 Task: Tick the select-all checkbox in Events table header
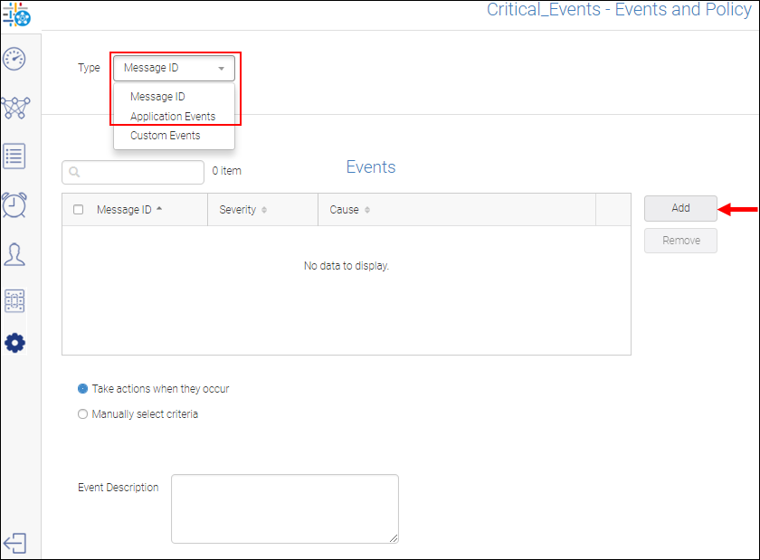[x=78, y=210]
